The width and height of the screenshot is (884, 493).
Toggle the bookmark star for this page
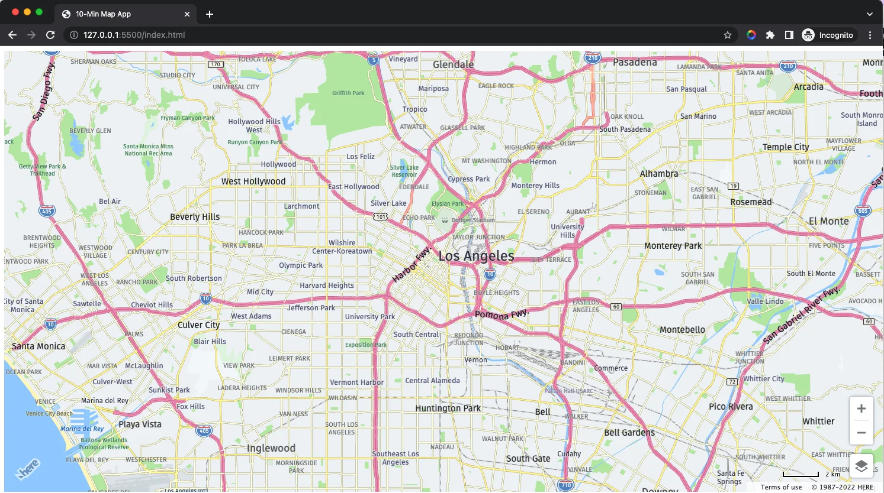(x=727, y=35)
